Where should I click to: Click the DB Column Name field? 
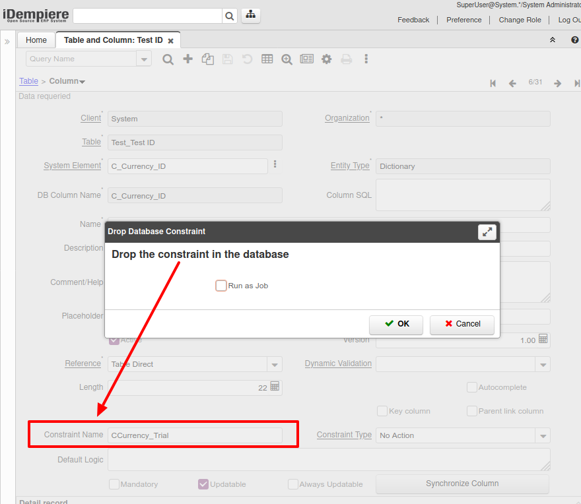click(195, 195)
